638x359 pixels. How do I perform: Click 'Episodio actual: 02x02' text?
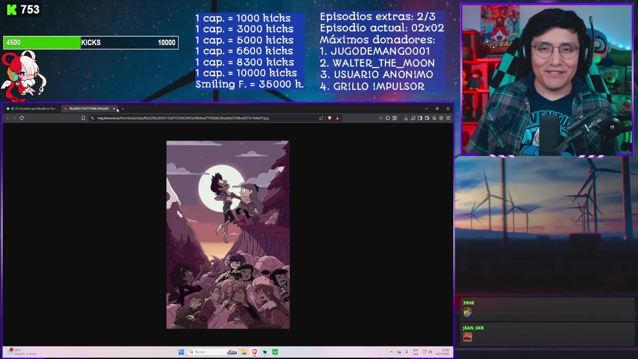pyautogui.click(x=382, y=28)
